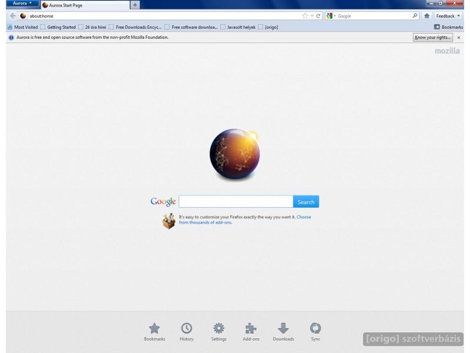Viewport: 470px width, 353px height.
Task: Click the info icon in notification bar
Action: (x=11, y=38)
